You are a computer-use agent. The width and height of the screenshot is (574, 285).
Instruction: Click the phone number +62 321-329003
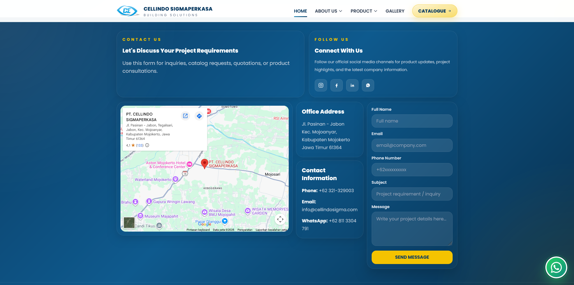coord(336,190)
